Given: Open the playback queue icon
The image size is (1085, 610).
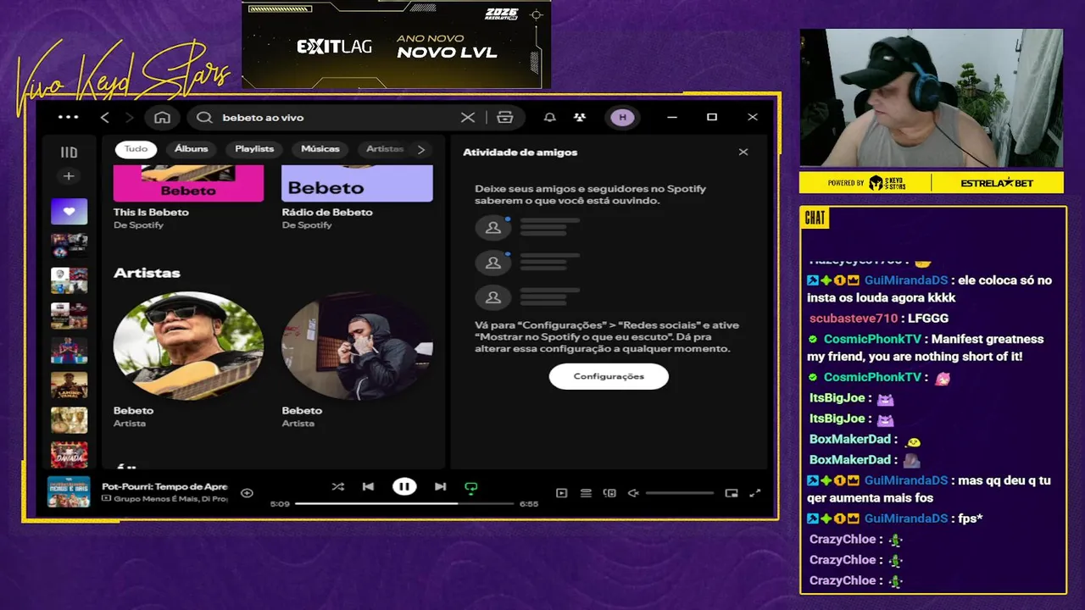Looking at the screenshot, I should [x=586, y=493].
